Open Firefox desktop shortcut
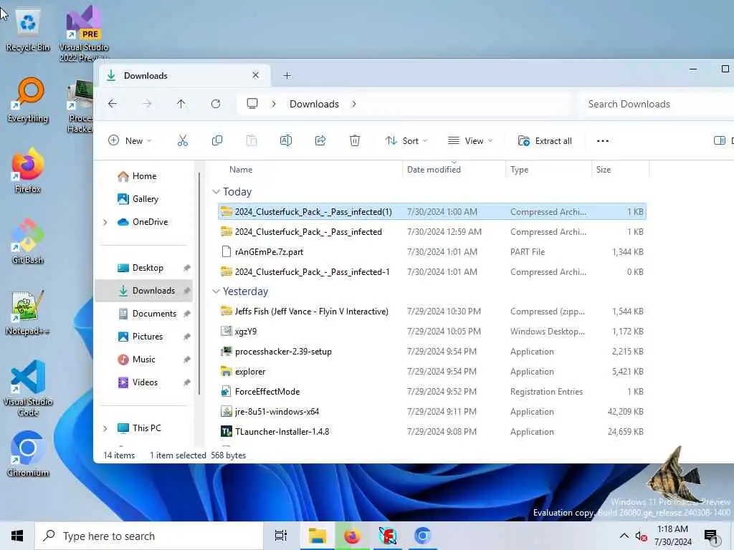Viewport: 734px width, 550px height. (x=28, y=170)
